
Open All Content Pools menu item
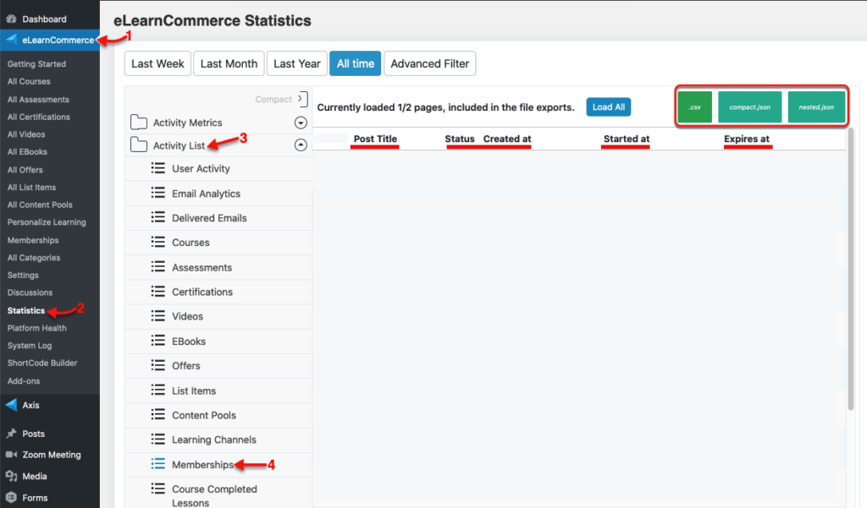click(40, 205)
